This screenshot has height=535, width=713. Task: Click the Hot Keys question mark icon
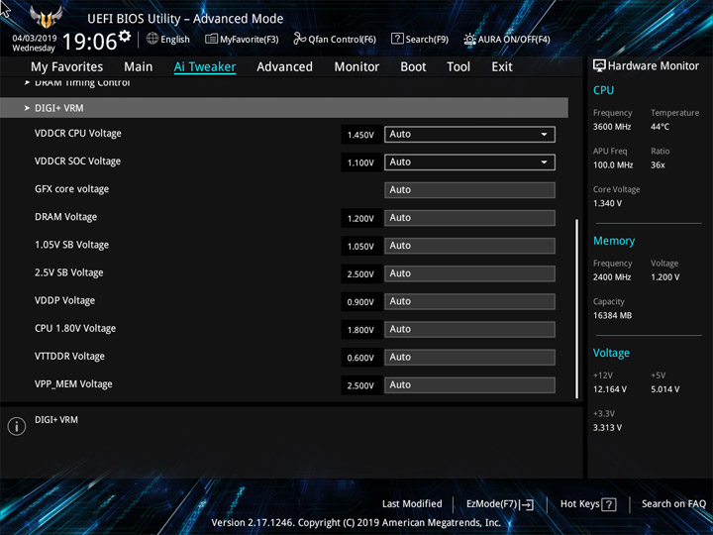(x=609, y=504)
